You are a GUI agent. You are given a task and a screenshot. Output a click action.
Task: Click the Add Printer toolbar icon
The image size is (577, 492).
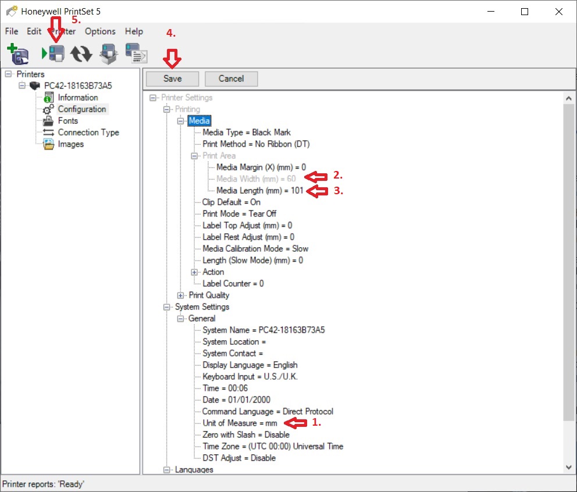click(x=18, y=54)
